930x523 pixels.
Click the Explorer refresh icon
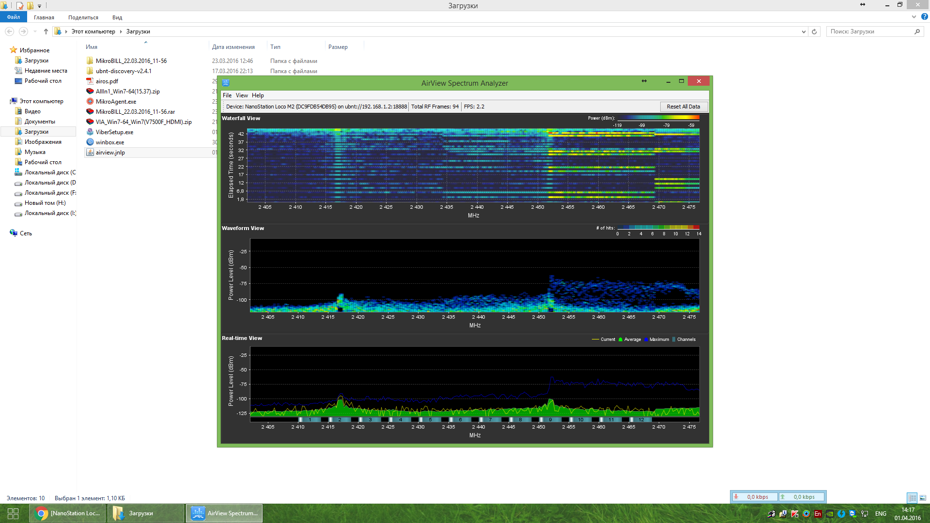point(814,31)
